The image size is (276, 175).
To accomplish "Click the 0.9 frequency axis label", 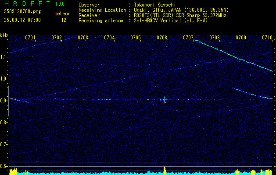I will coord(4,101).
